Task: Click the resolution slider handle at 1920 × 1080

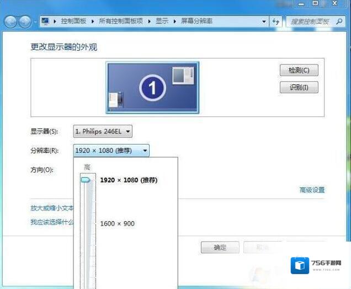Action: point(86,180)
